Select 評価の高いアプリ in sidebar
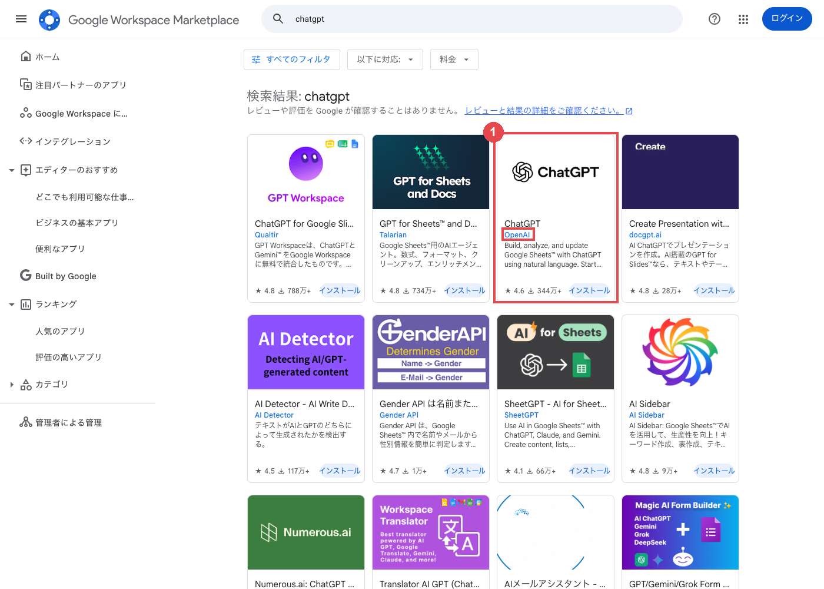This screenshot has width=824, height=589. [68, 357]
